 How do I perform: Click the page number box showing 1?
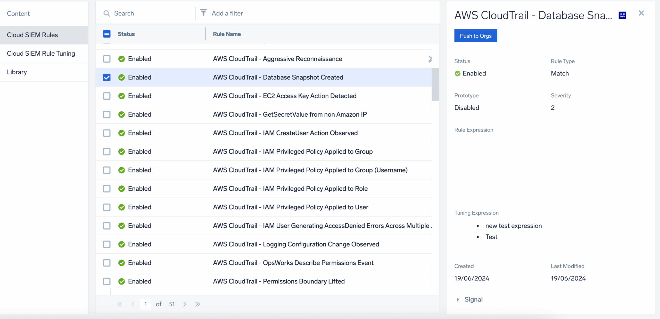145,304
